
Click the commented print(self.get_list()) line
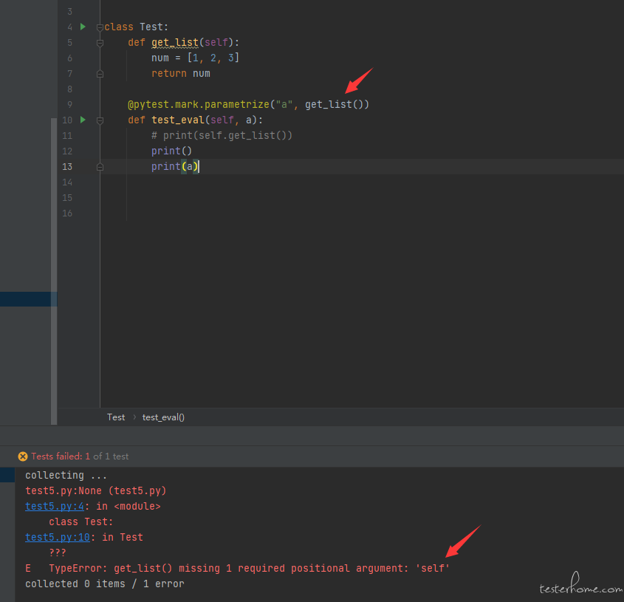[222, 135]
